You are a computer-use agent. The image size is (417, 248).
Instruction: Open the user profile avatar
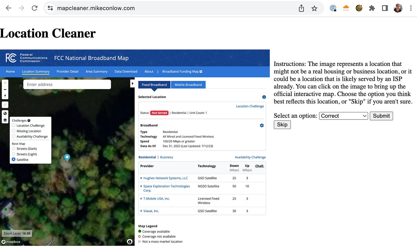click(x=398, y=8)
